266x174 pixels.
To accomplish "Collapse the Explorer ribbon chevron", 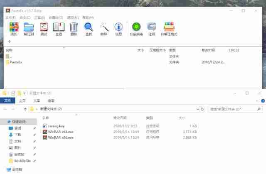I will [x=257, y=101].
